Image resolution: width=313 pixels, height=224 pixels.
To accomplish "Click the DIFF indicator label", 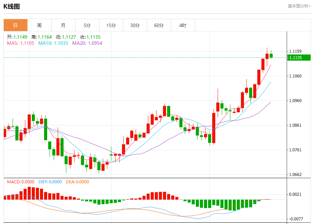I will pos(50,182).
